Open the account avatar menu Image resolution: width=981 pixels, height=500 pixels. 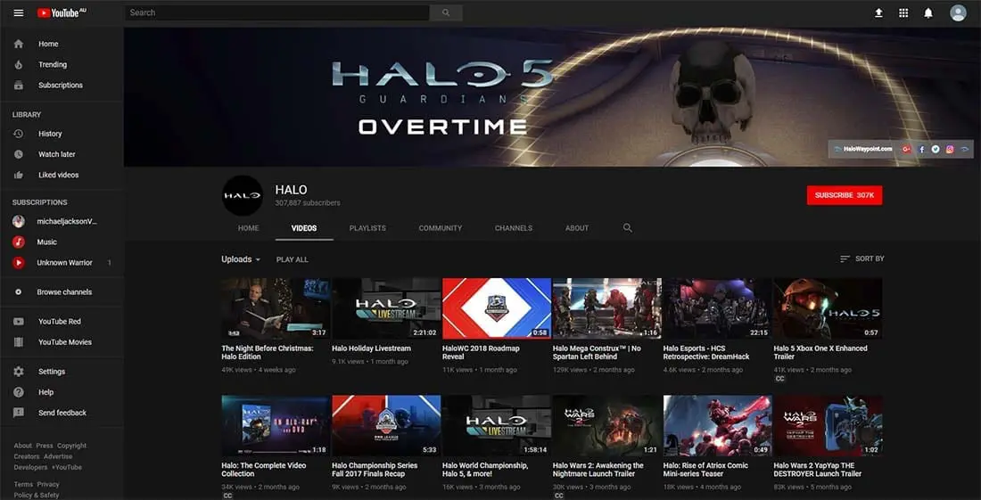coord(958,12)
